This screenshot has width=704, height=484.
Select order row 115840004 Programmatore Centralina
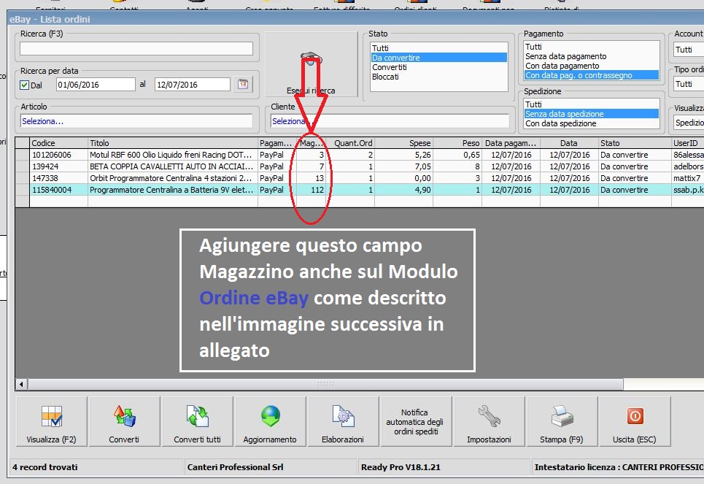coord(359,190)
